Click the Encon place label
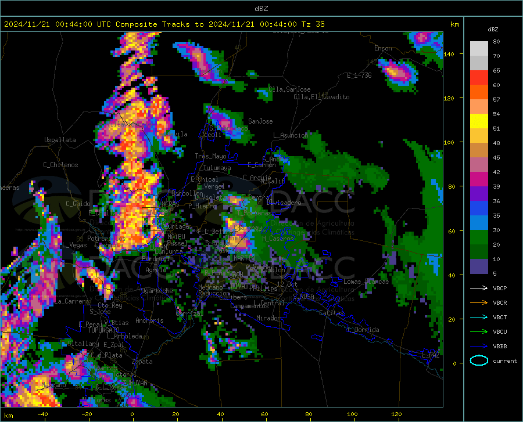 [x=383, y=48]
